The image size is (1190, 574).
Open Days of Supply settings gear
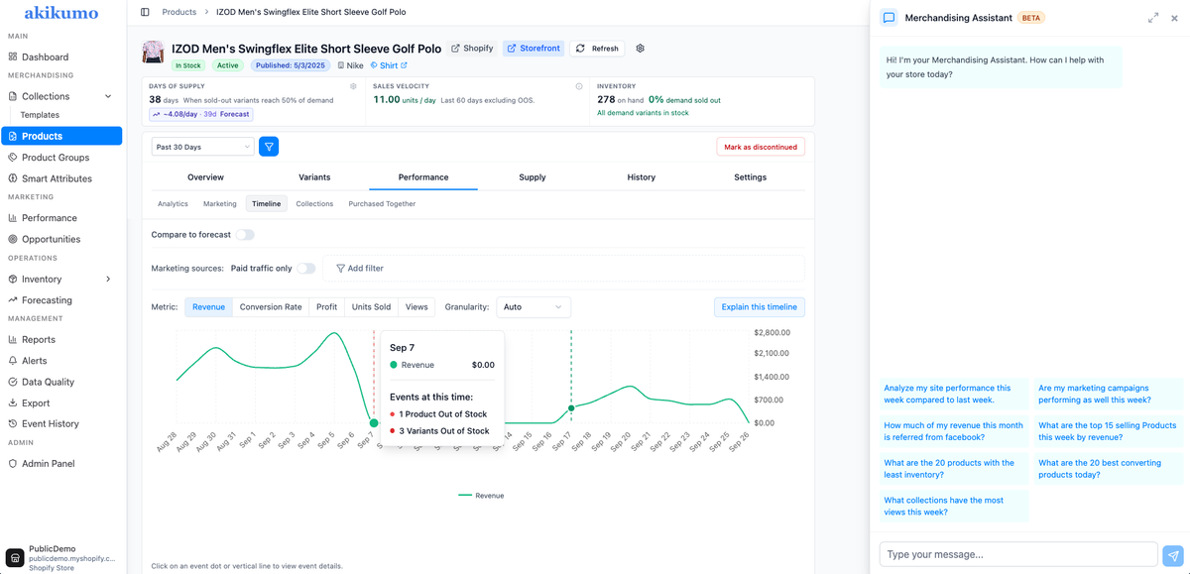click(x=353, y=86)
